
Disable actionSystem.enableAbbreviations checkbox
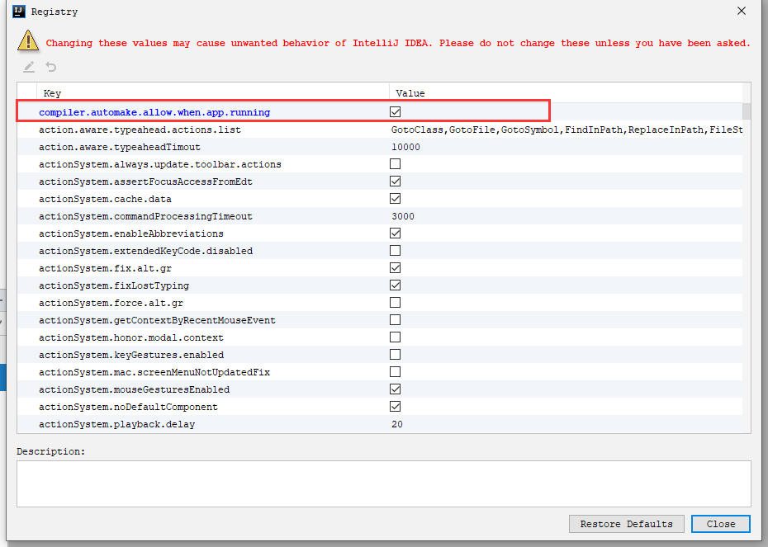pyautogui.click(x=396, y=233)
